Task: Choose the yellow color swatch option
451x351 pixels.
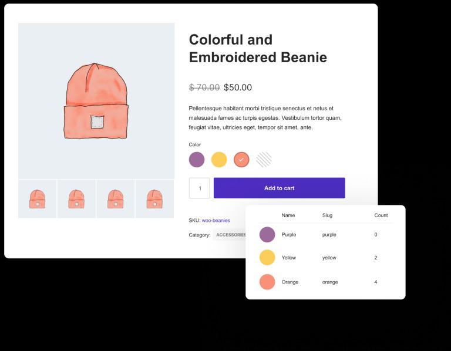Action: point(219,160)
